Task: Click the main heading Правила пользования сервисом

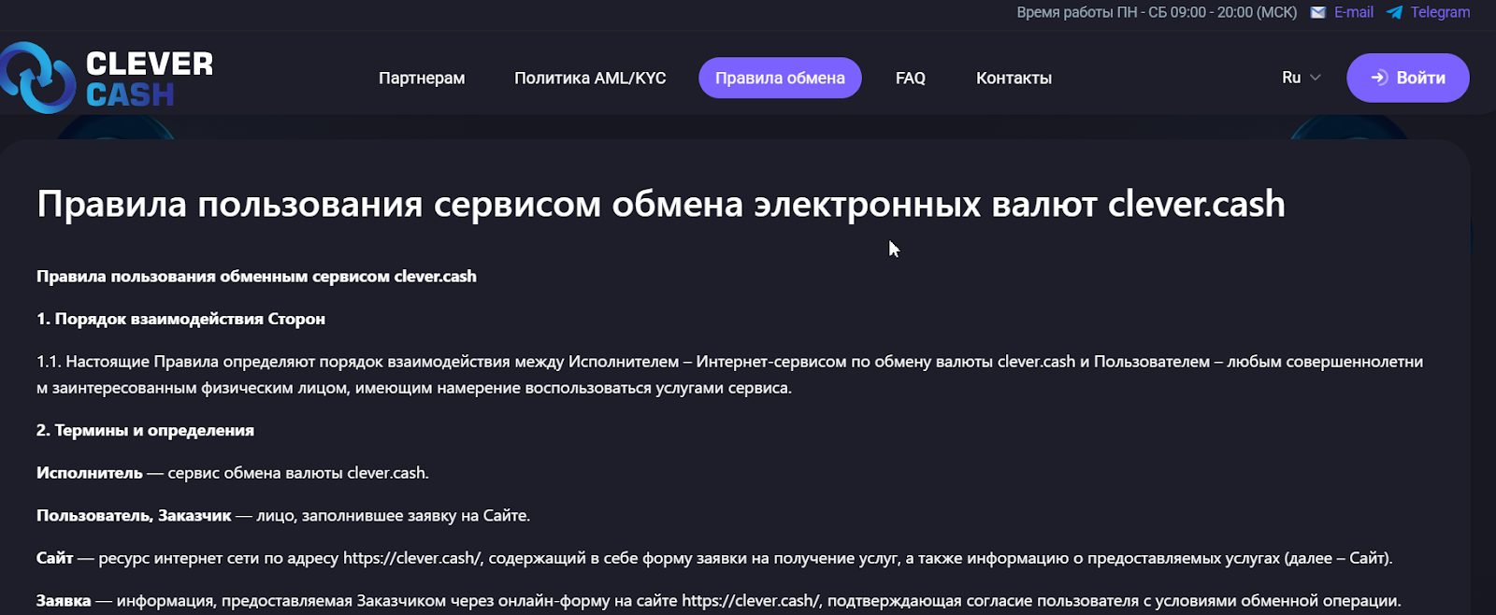Action: click(660, 204)
